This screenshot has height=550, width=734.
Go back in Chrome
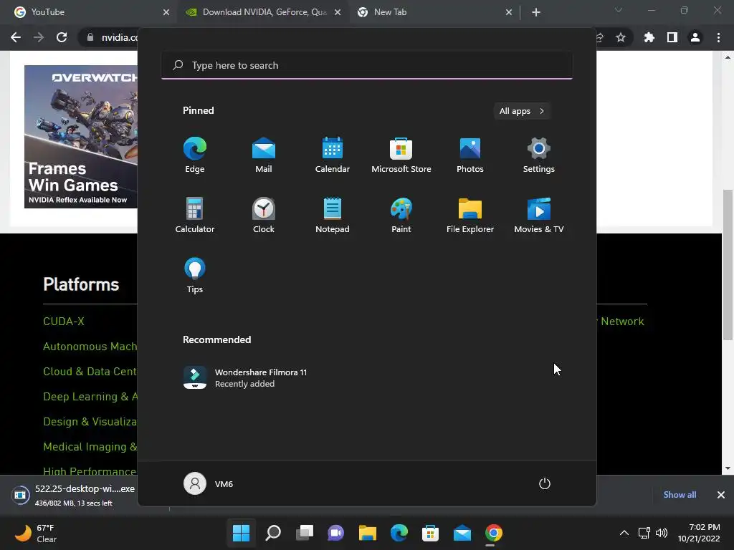point(16,37)
